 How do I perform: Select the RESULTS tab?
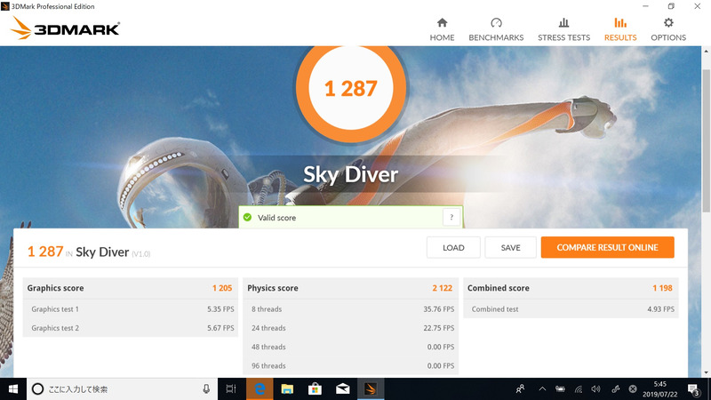click(619, 29)
